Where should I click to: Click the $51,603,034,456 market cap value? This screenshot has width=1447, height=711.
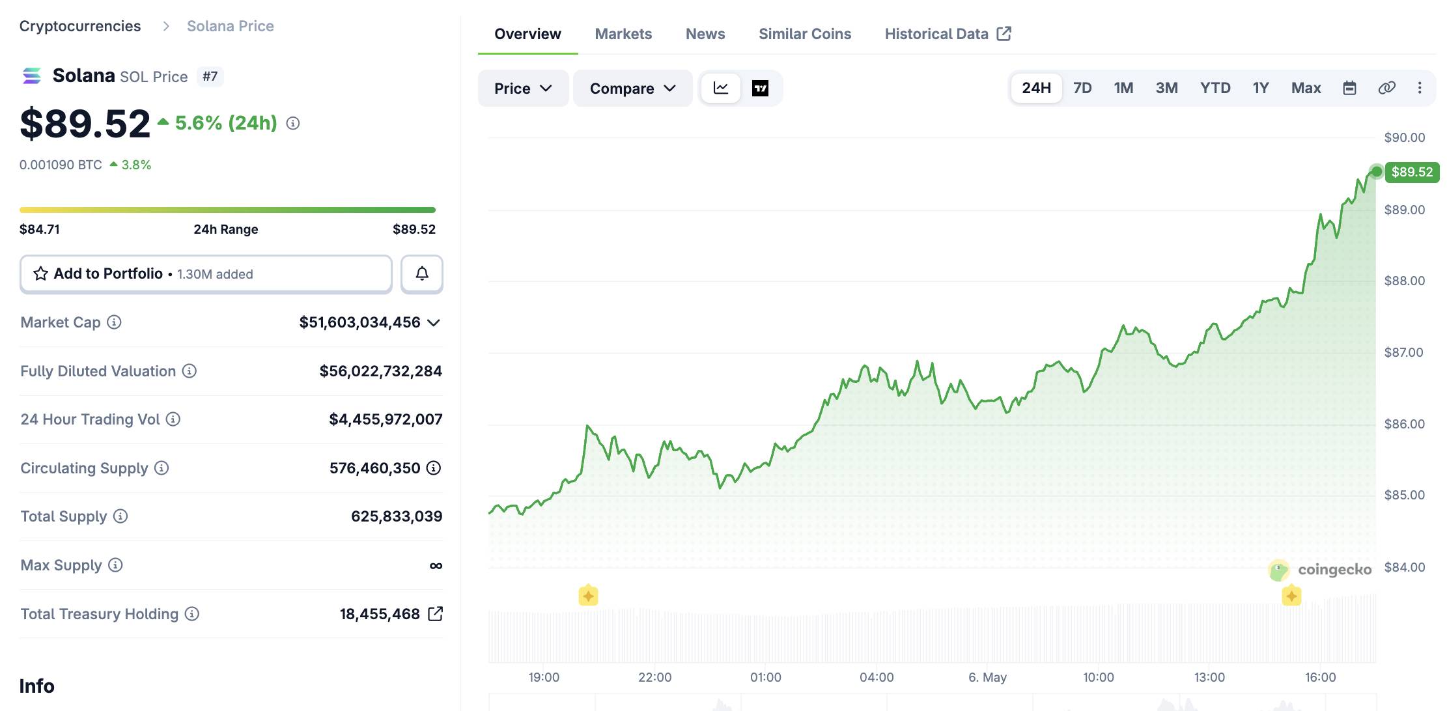click(x=359, y=322)
